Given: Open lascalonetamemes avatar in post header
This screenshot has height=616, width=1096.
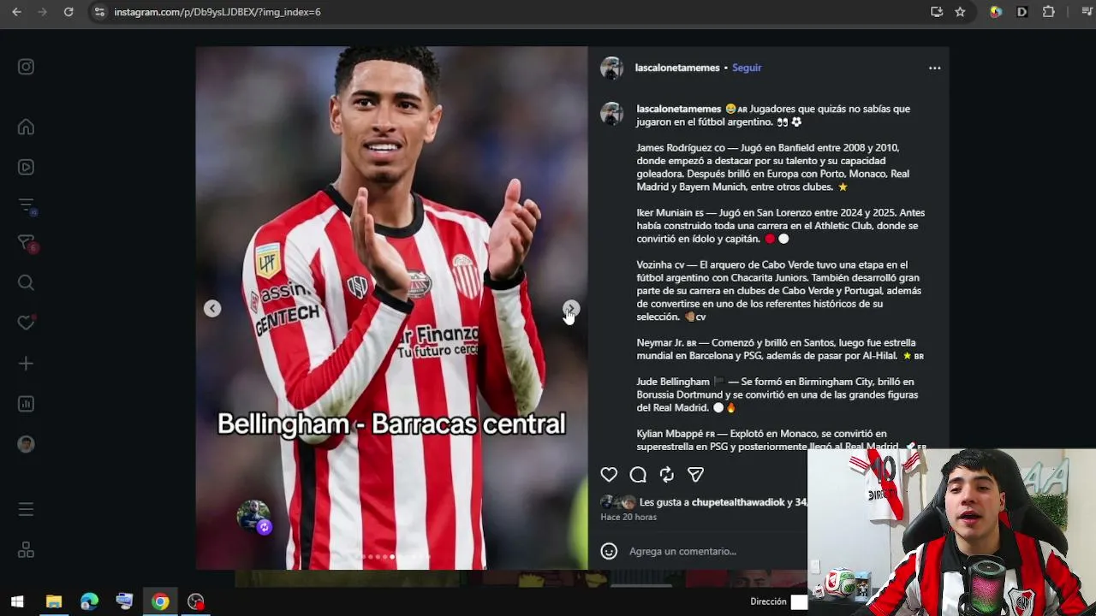Looking at the screenshot, I should tap(612, 68).
